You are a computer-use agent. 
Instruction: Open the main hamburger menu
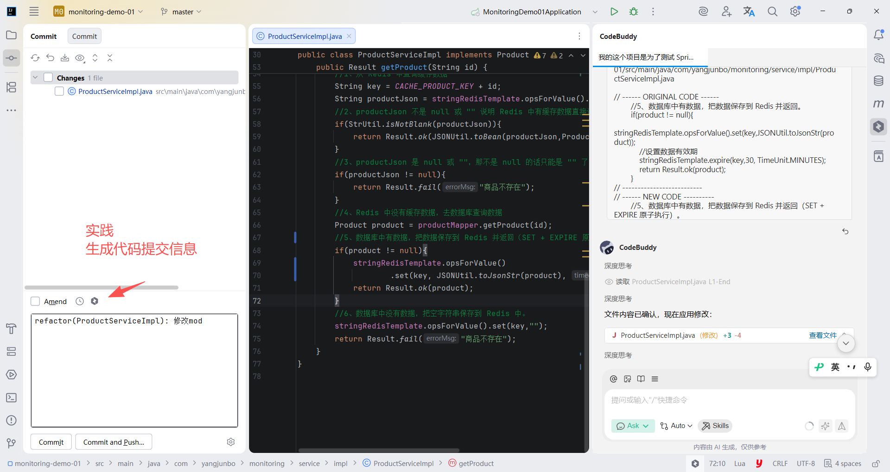[34, 12]
